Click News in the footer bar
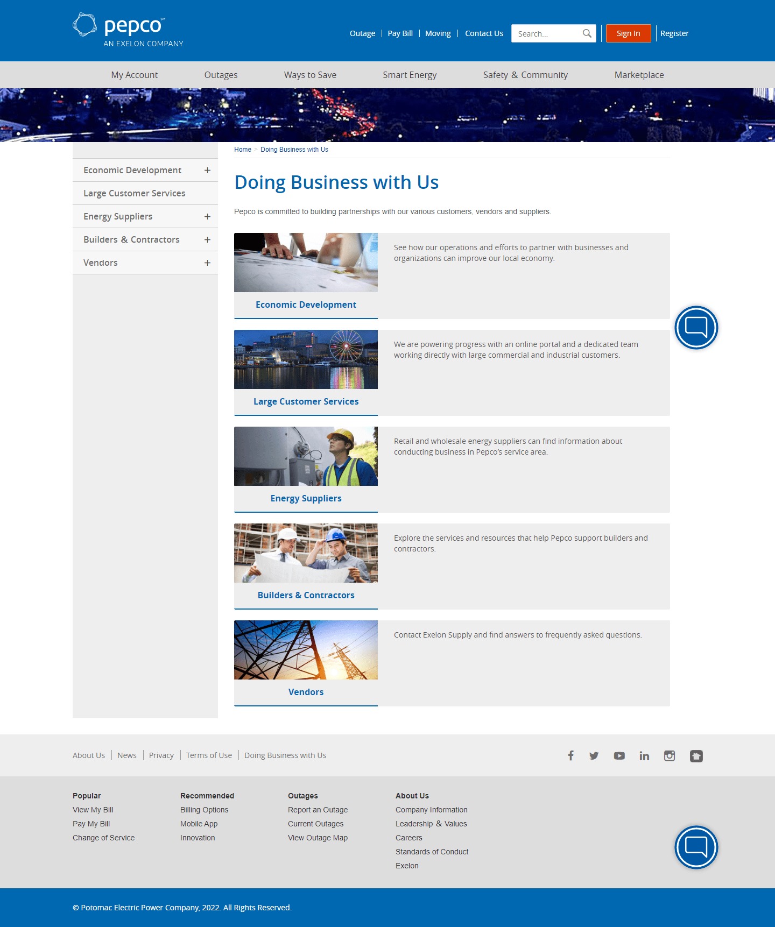Viewport: 775px width, 927px height. pos(127,755)
